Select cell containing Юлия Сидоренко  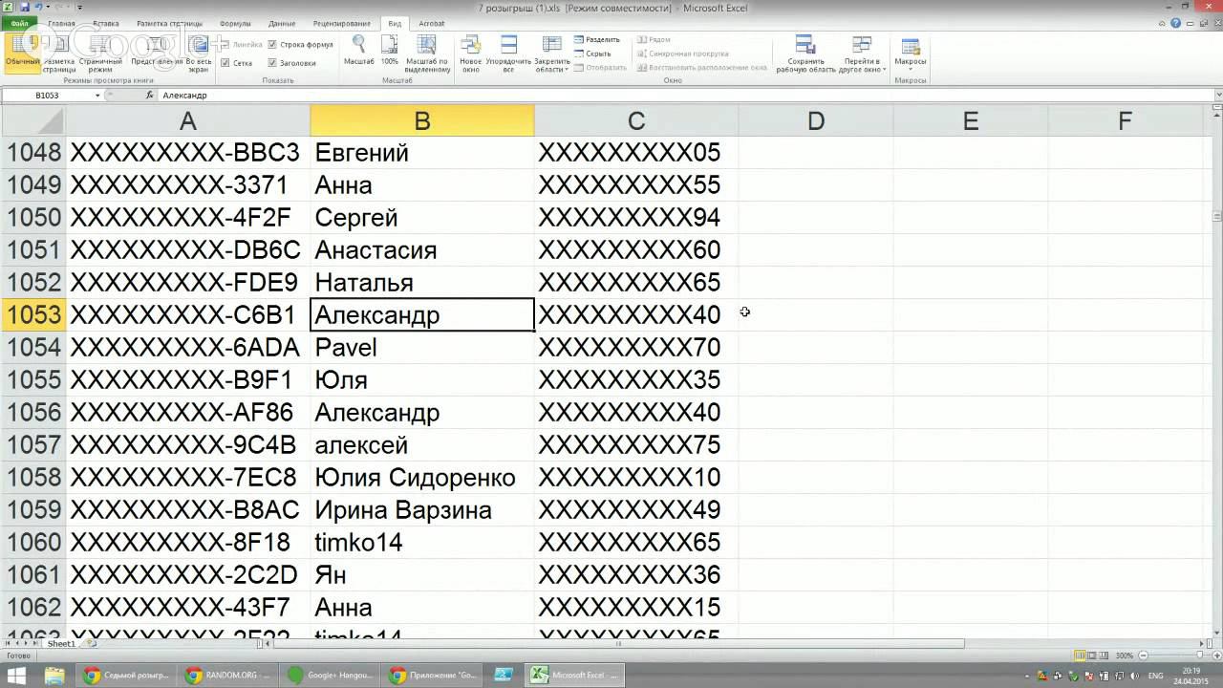pyautogui.click(x=422, y=478)
